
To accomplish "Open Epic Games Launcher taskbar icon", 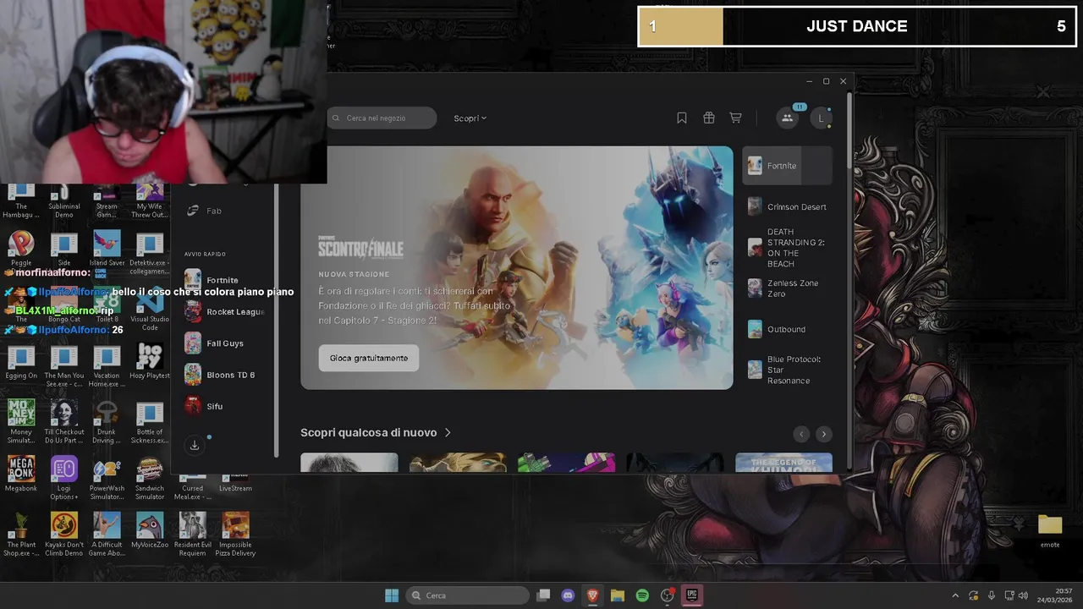I will [x=691, y=595].
